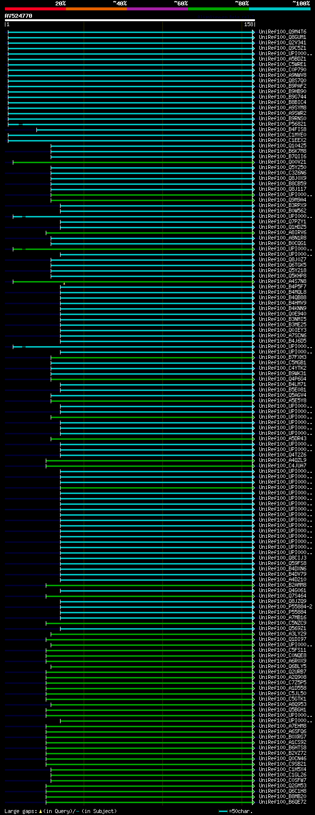Click the UniRef100_B7QII6 label
Viewport: 315px width, 815px height.
[x=283, y=156]
